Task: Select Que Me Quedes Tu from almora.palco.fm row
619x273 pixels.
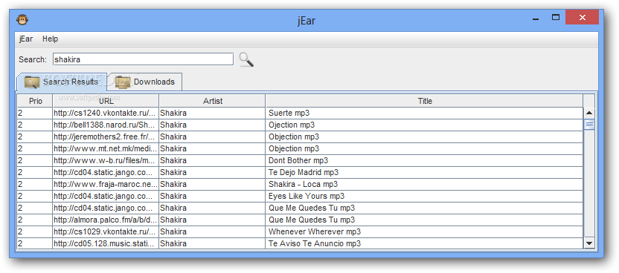Action: pos(312,220)
